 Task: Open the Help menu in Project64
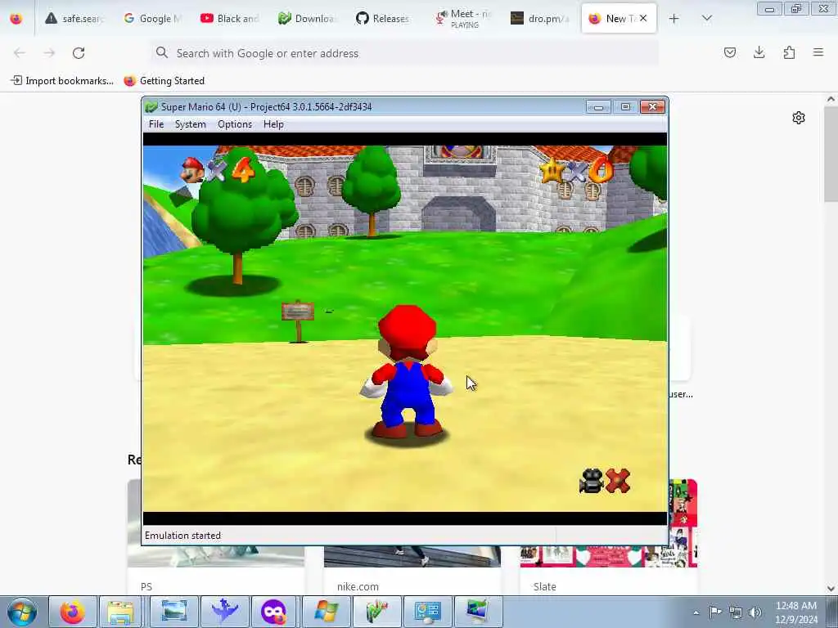click(x=273, y=124)
